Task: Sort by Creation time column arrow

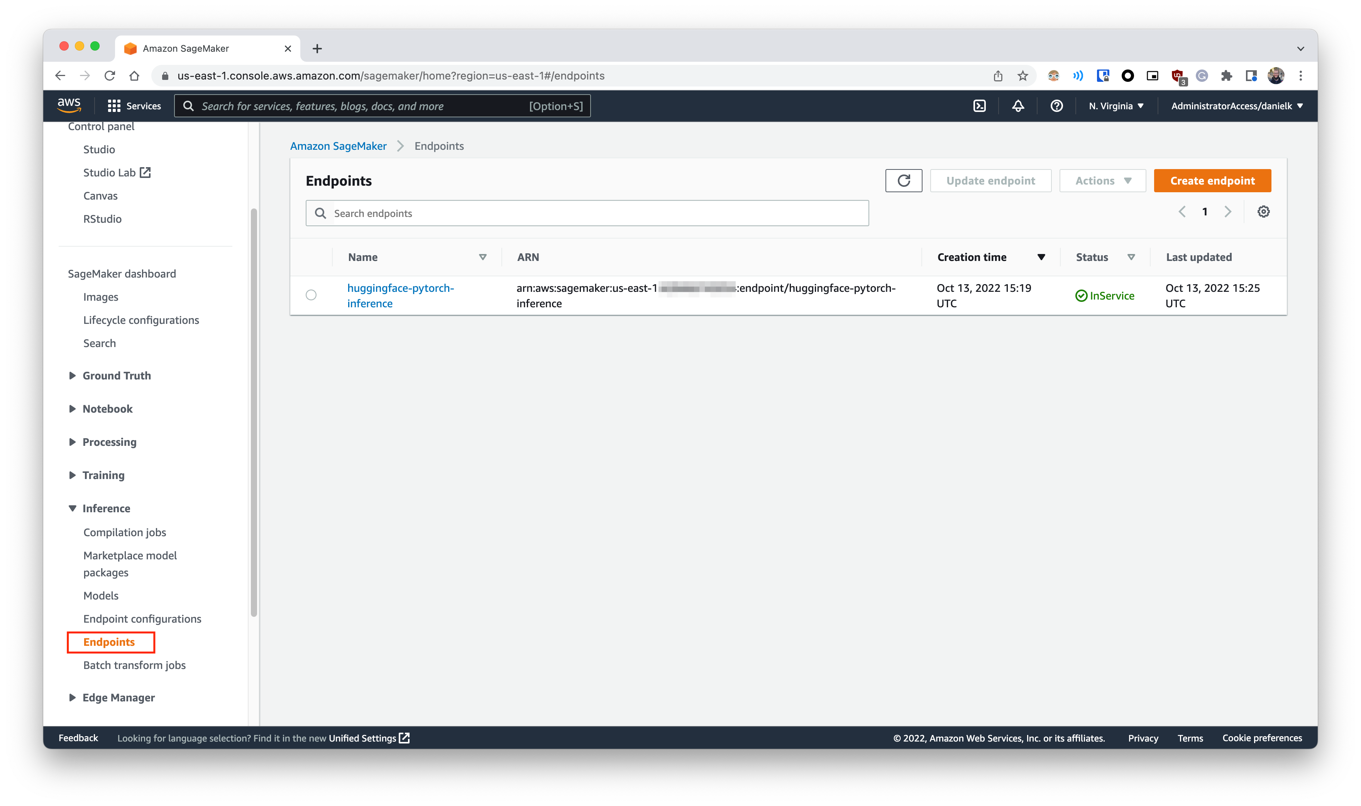Action: 1041,257
